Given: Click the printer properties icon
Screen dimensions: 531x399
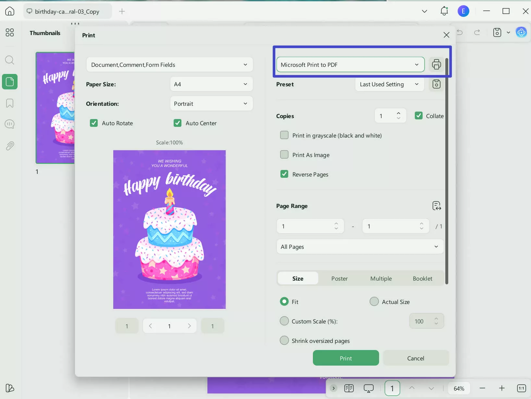Looking at the screenshot, I should (x=436, y=65).
